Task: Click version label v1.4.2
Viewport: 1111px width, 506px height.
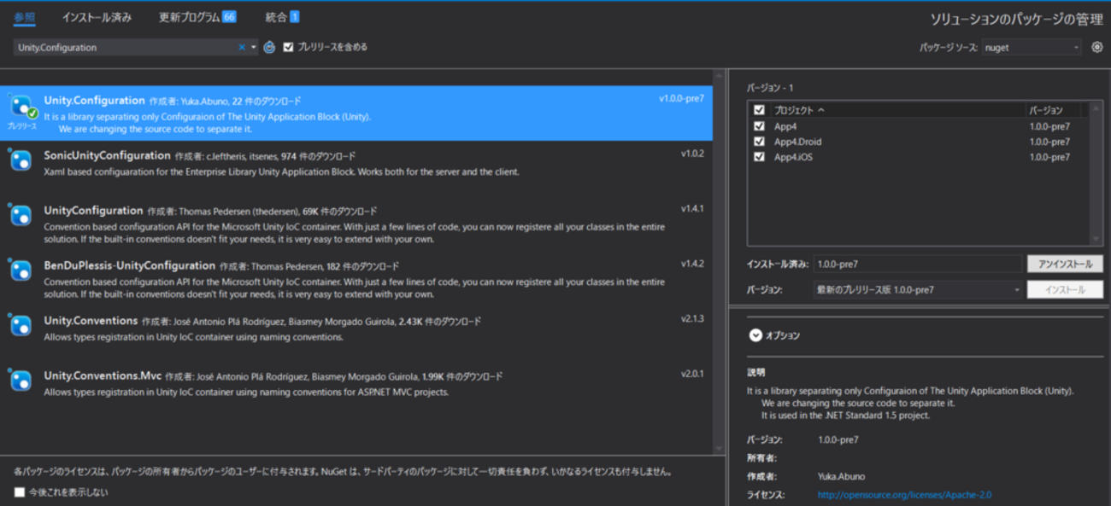Action: (692, 264)
